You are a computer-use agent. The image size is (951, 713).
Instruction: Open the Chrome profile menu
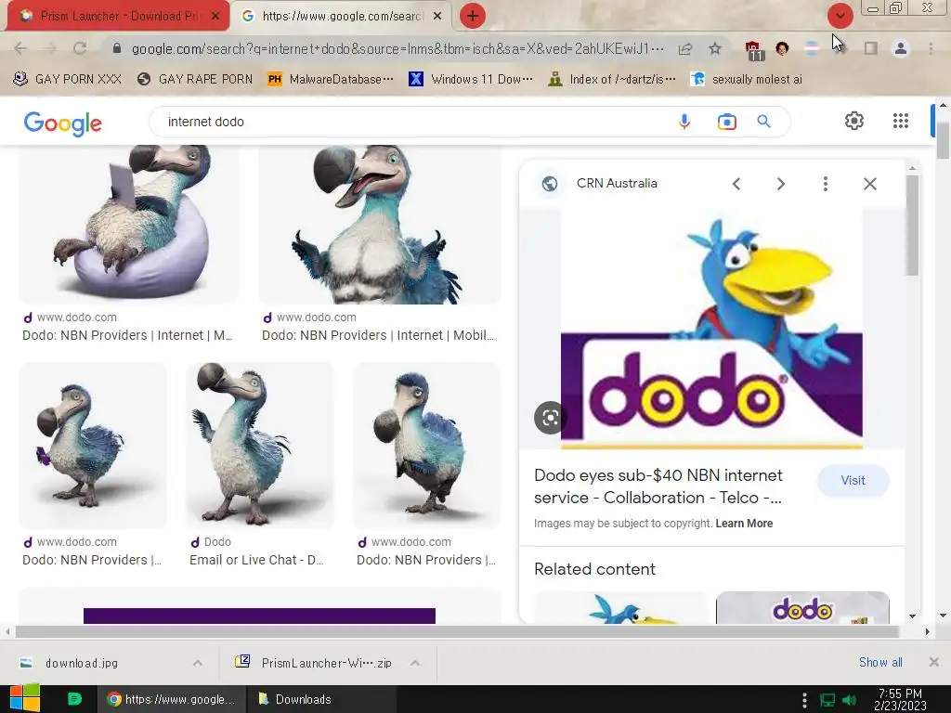[901, 48]
